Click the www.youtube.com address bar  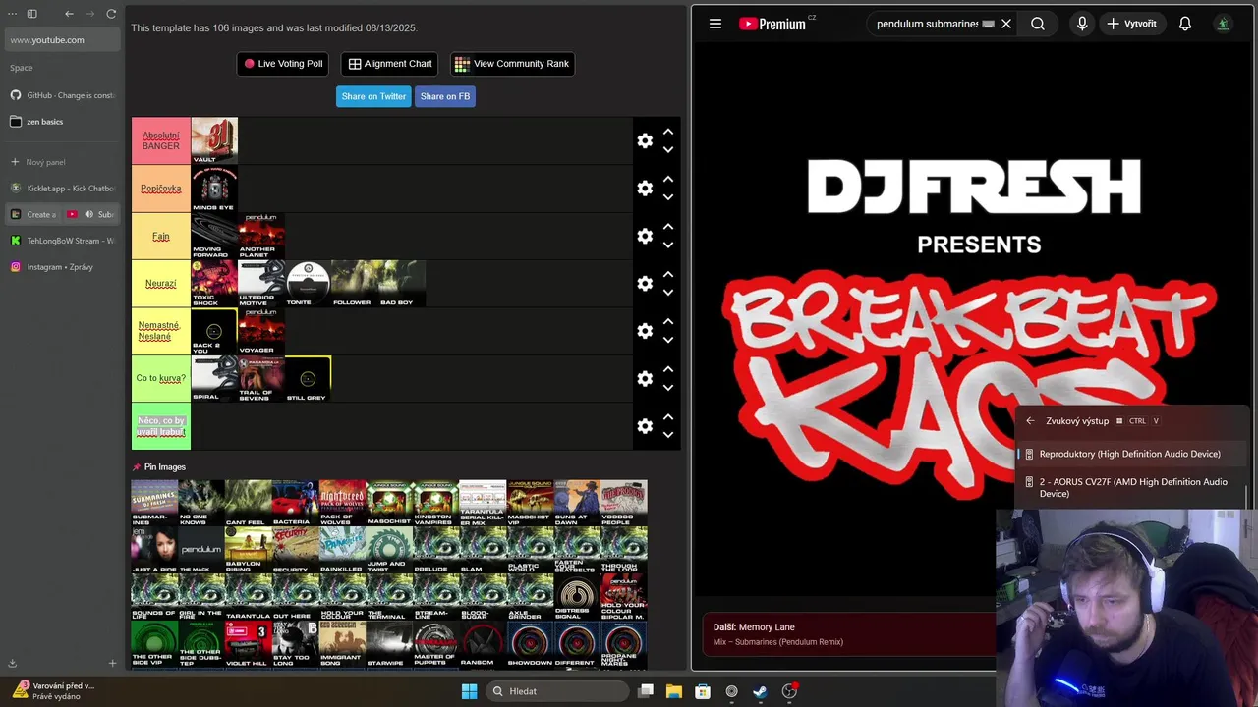63,40
